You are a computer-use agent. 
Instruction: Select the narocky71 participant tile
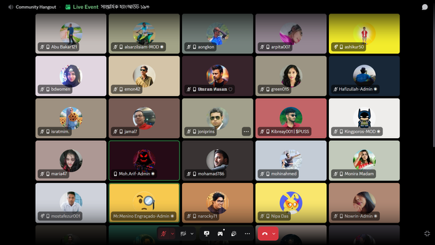point(217,203)
